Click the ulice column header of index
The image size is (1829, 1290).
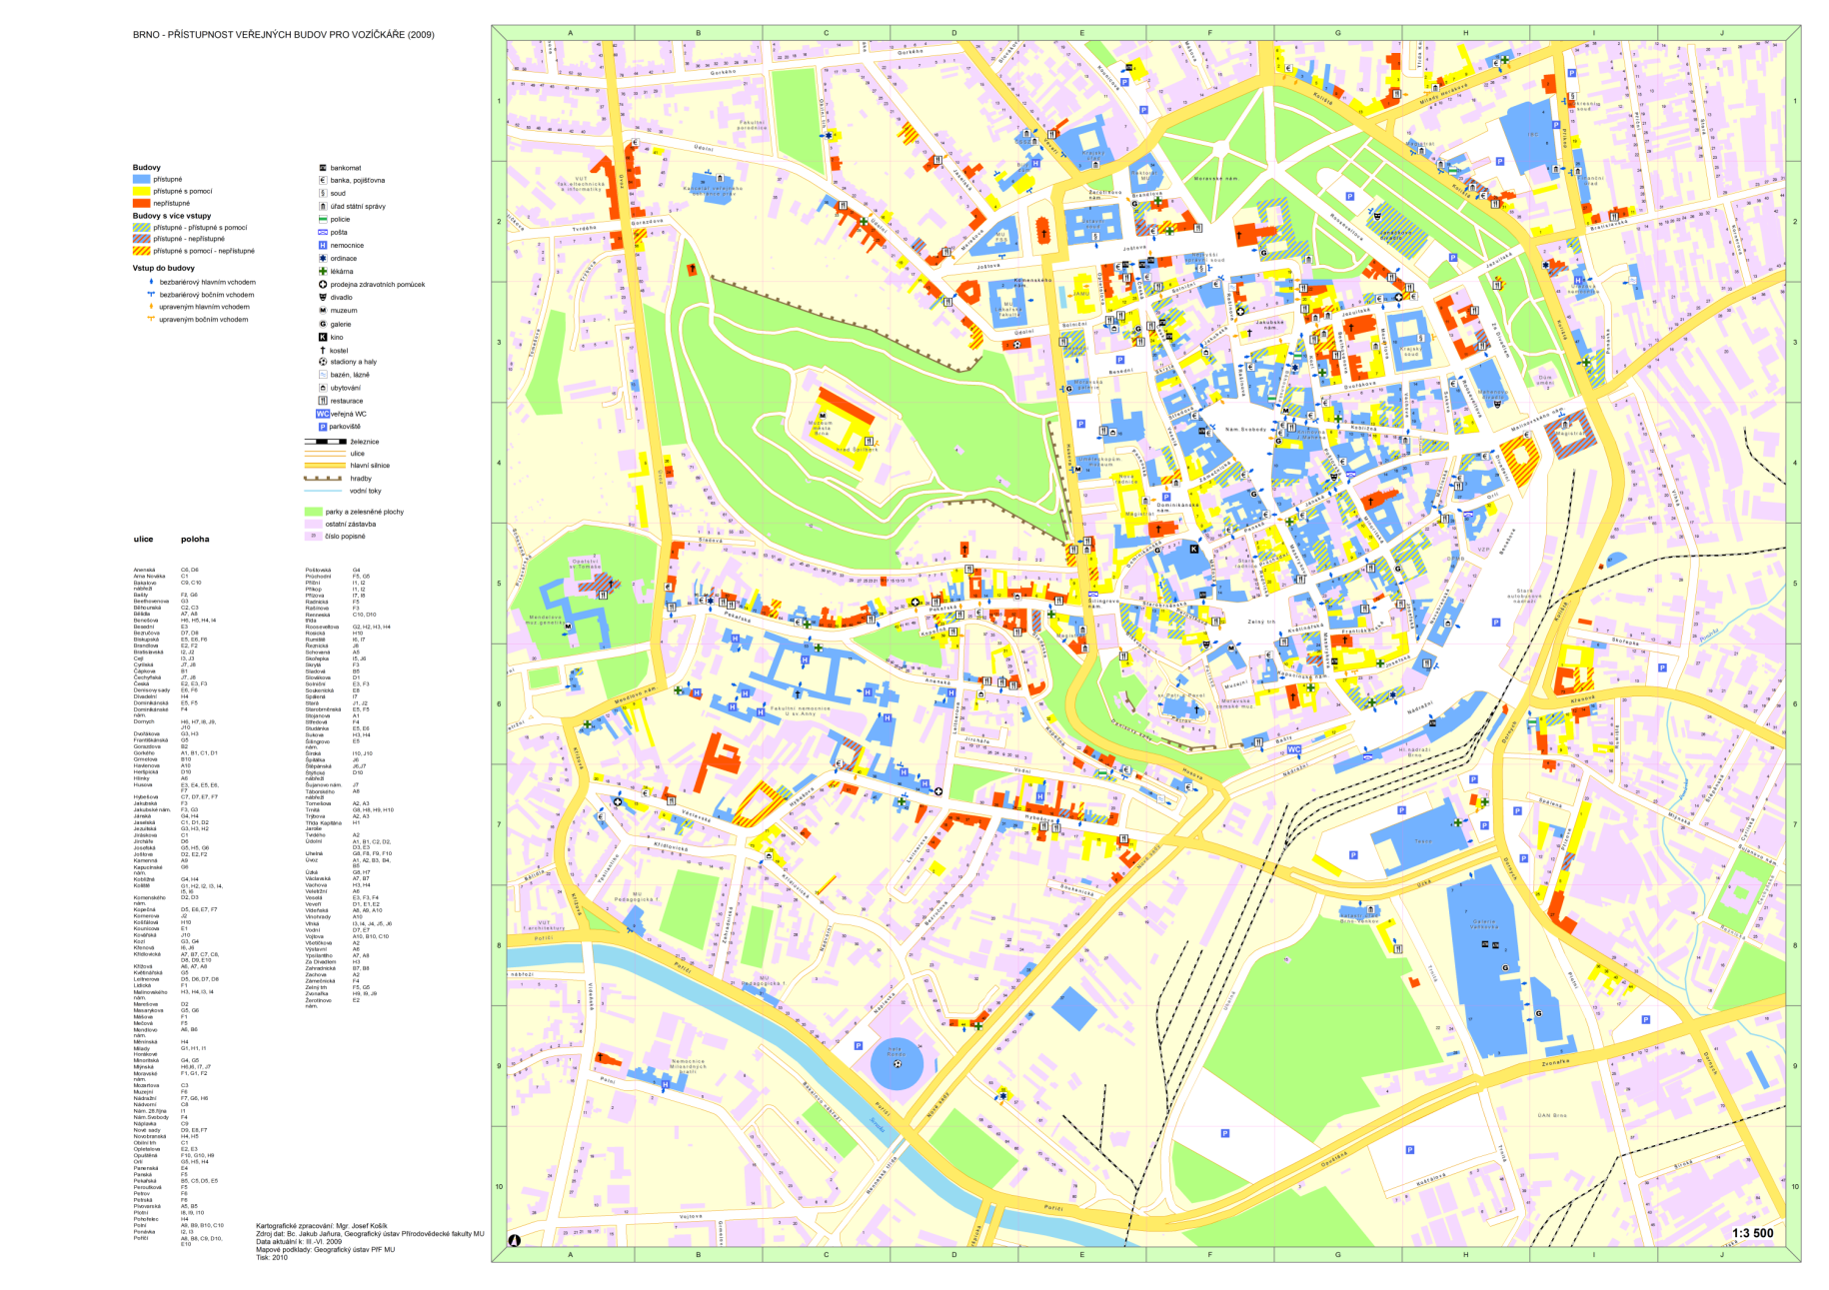[x=144, y=540]
